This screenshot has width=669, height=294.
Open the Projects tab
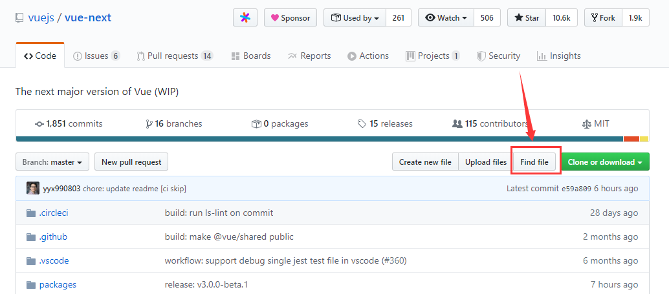433,56
